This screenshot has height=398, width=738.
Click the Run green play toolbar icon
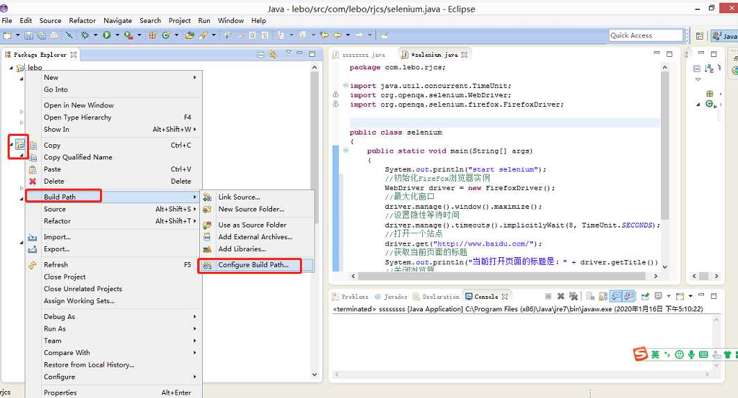click(x=107, y=35)
